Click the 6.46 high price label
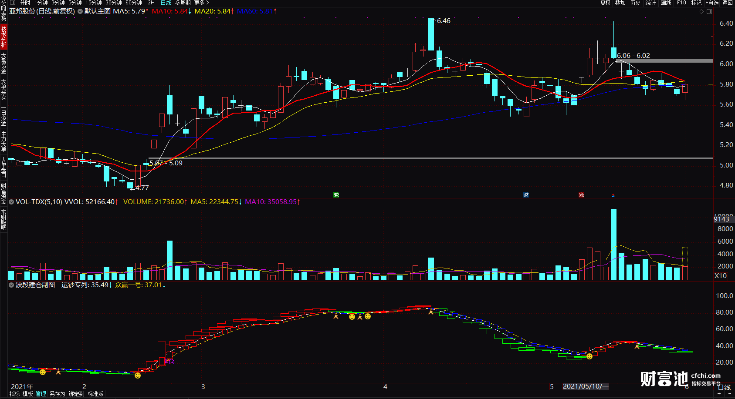Screen dimensions: 735x399 [444, 21]
